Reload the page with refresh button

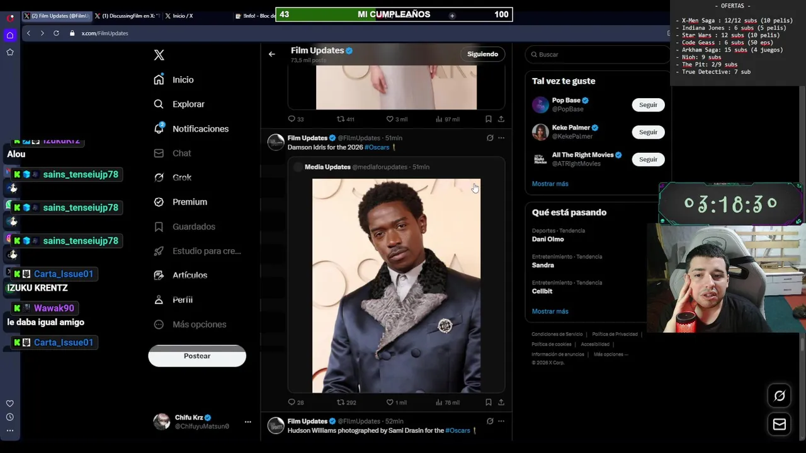click(56, 33)
